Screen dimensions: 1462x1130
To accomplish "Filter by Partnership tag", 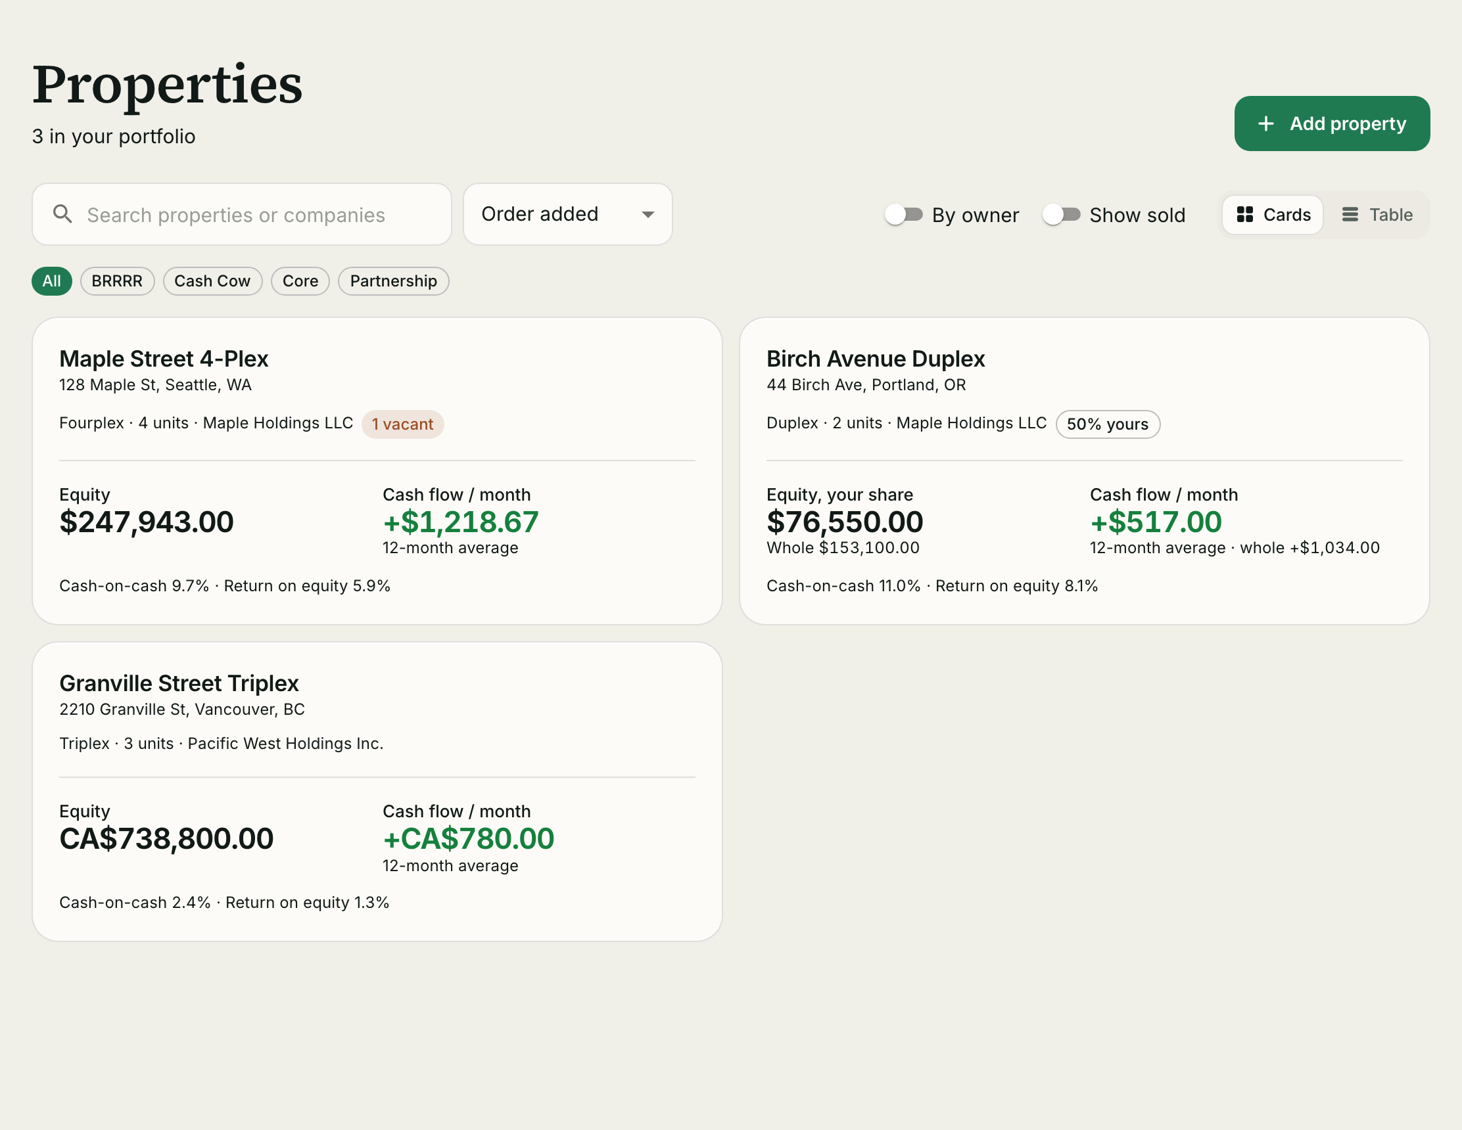I will point(394,281).
